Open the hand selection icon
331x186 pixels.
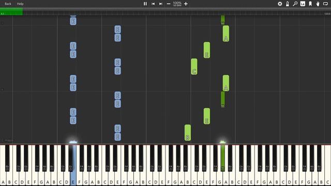click(318, 4)
